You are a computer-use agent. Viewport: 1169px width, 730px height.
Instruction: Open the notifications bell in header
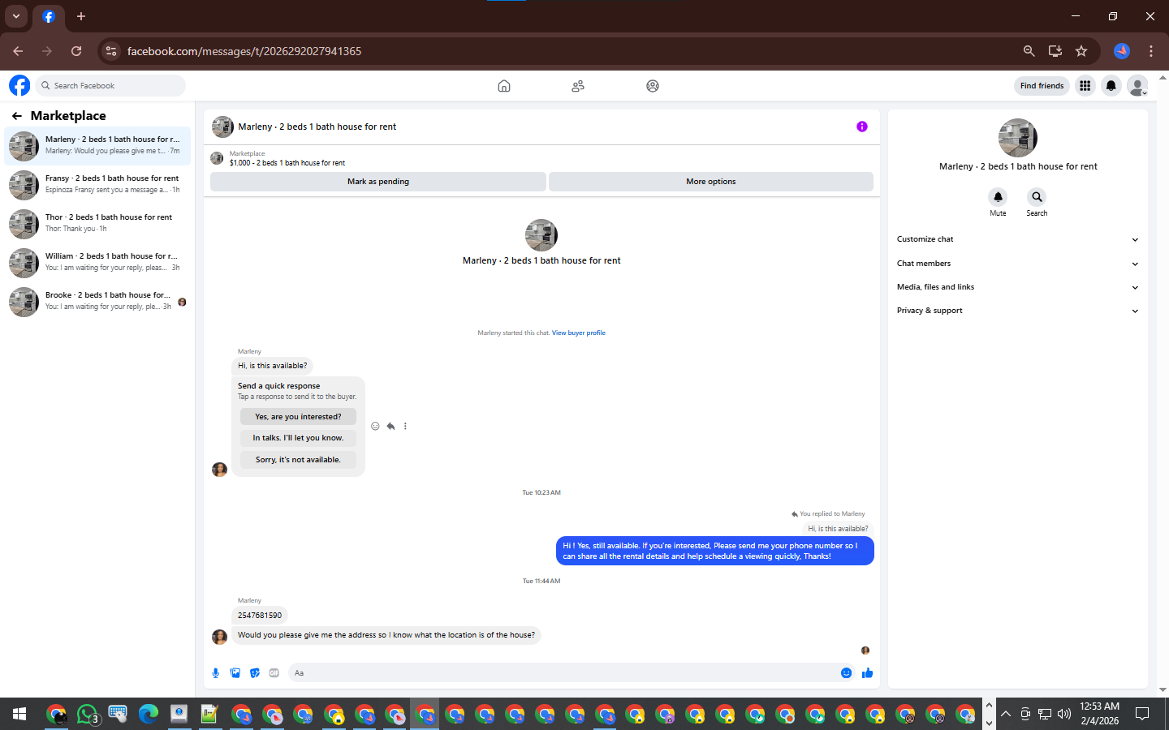(x=1111, y=85)
